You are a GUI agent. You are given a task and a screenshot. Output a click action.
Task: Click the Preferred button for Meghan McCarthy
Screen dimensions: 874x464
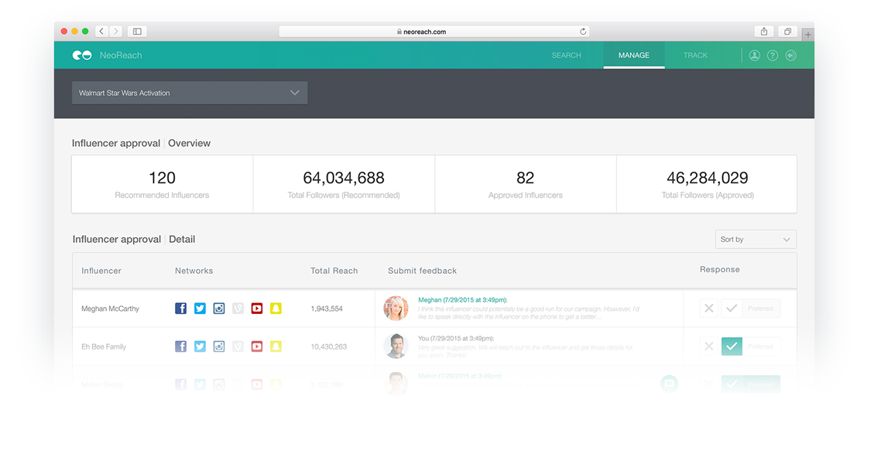click(762, 308)
